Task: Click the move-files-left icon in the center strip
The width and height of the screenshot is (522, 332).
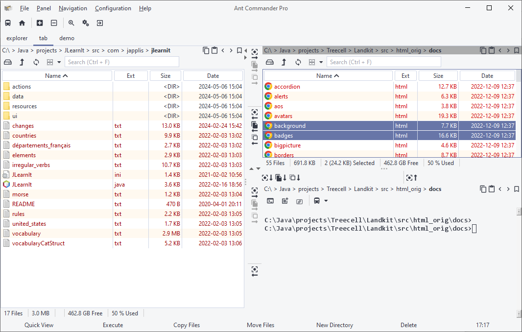Action: [x=255, y=140]
